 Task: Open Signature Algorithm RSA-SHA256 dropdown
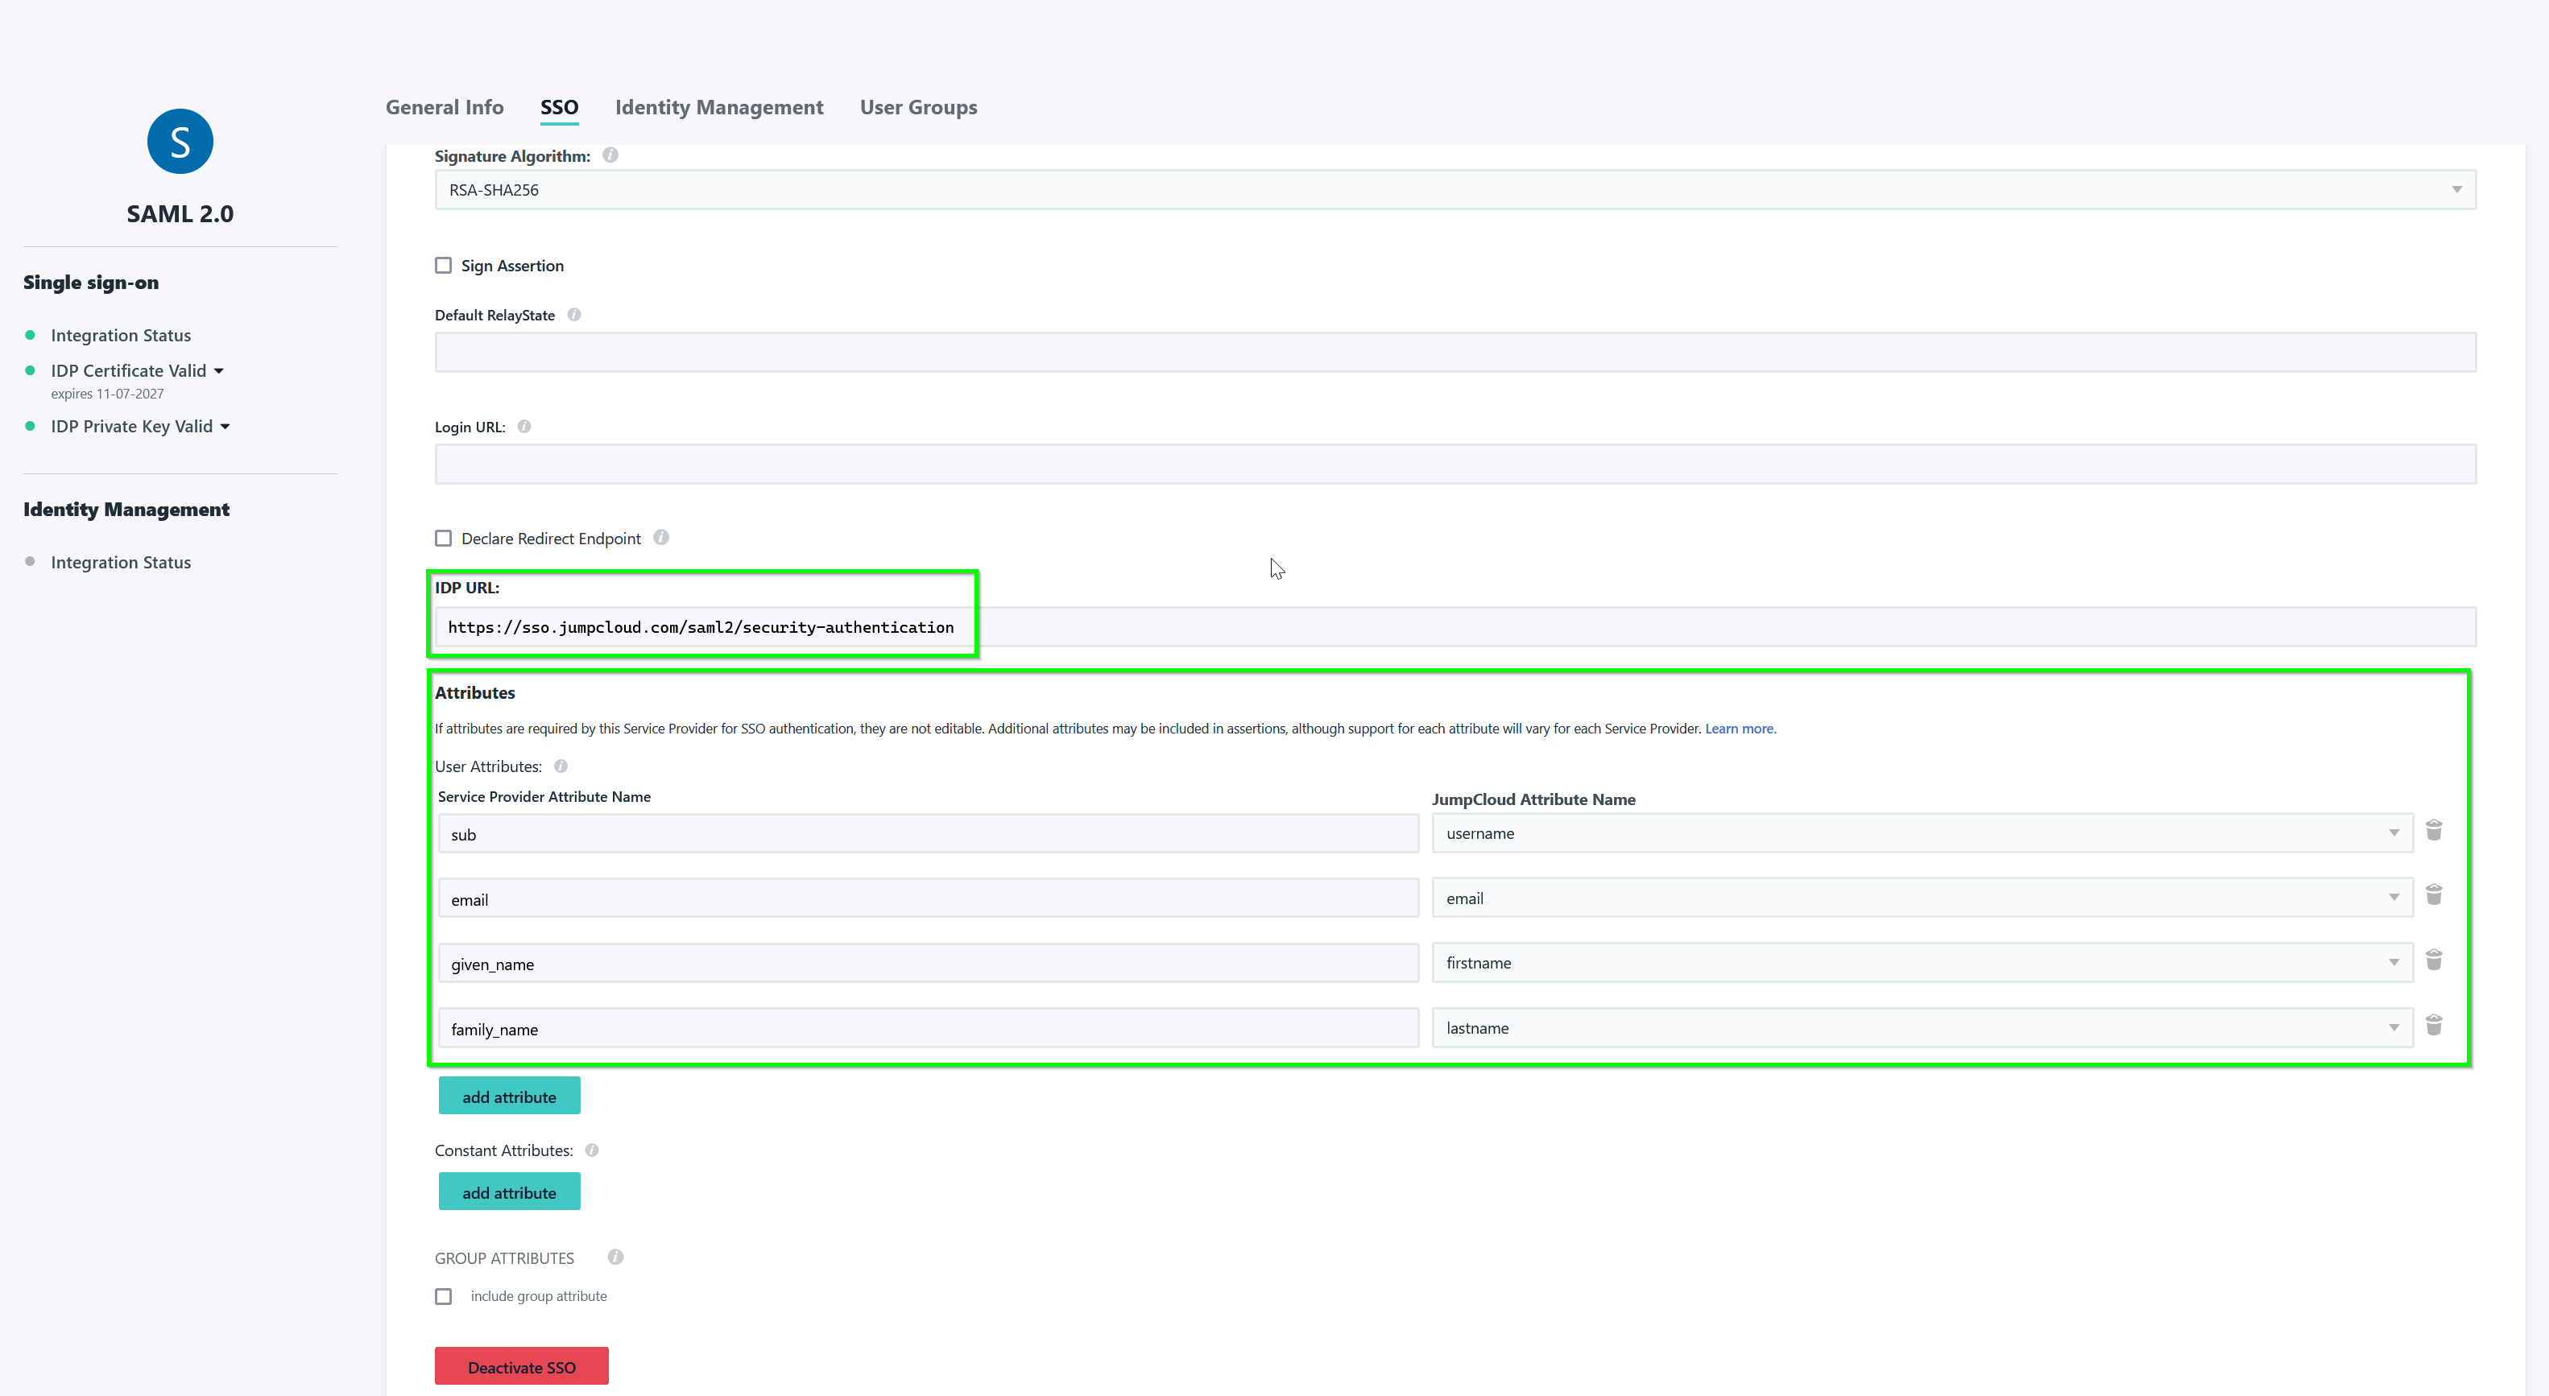[1455, 190]
